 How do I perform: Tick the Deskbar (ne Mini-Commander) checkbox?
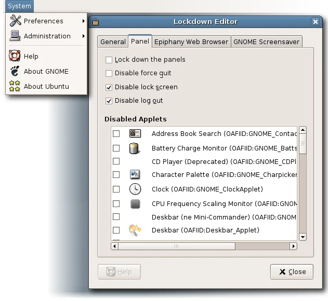[116, 217]
